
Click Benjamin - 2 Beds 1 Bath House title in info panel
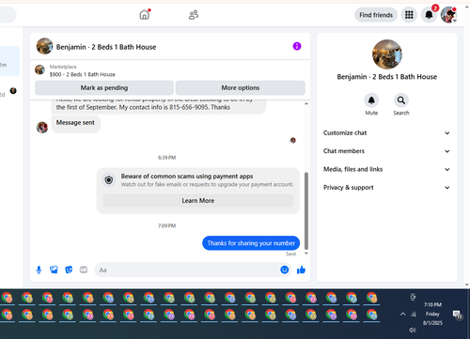pos(387,77)
